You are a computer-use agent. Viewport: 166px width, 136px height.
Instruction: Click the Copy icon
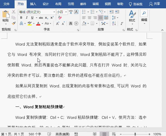pyautogui.click(x=13, y=18)
